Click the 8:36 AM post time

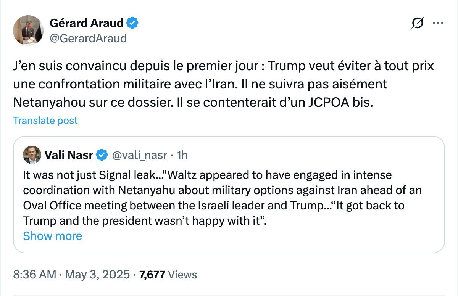pos(34,275)
